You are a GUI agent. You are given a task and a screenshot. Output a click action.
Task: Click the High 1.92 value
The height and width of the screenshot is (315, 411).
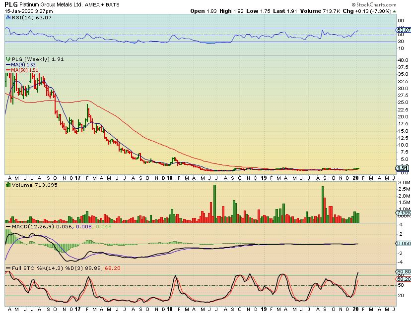[x=231, y=11]
